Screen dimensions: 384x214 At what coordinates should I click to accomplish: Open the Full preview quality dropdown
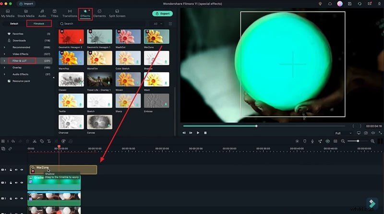343,133
